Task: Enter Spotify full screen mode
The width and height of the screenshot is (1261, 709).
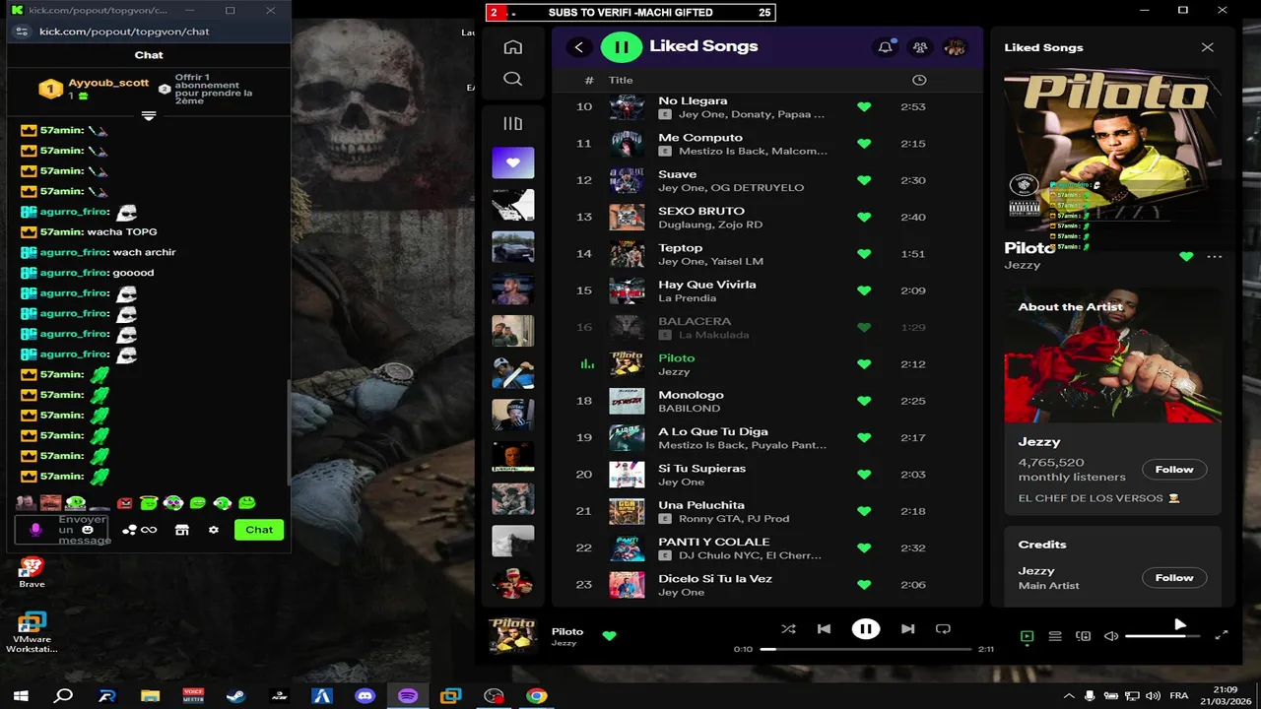Action: point(1222,636)
